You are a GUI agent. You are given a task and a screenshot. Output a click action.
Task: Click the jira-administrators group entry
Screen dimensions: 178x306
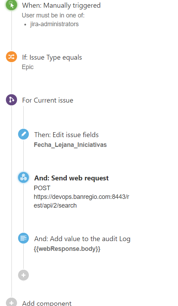[55, 24]
